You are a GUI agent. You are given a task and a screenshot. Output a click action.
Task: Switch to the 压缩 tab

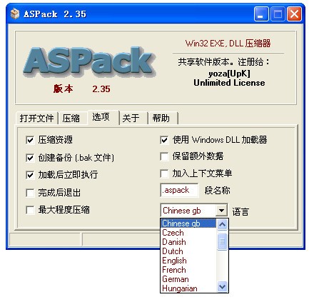coord(71,118)
